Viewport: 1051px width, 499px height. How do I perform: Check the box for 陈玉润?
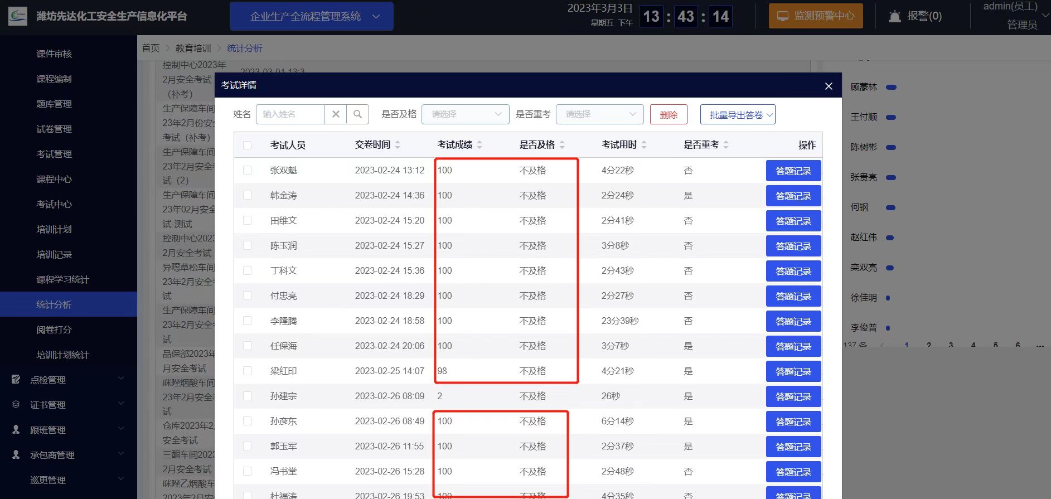click(248, 245)
